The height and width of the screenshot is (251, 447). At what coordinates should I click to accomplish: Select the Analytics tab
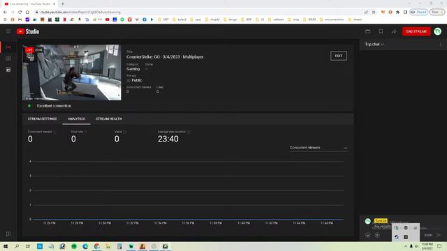[76, 119]
